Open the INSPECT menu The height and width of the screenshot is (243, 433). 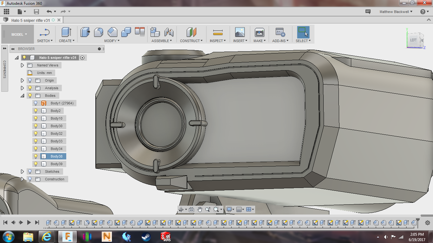coord(218,41)
